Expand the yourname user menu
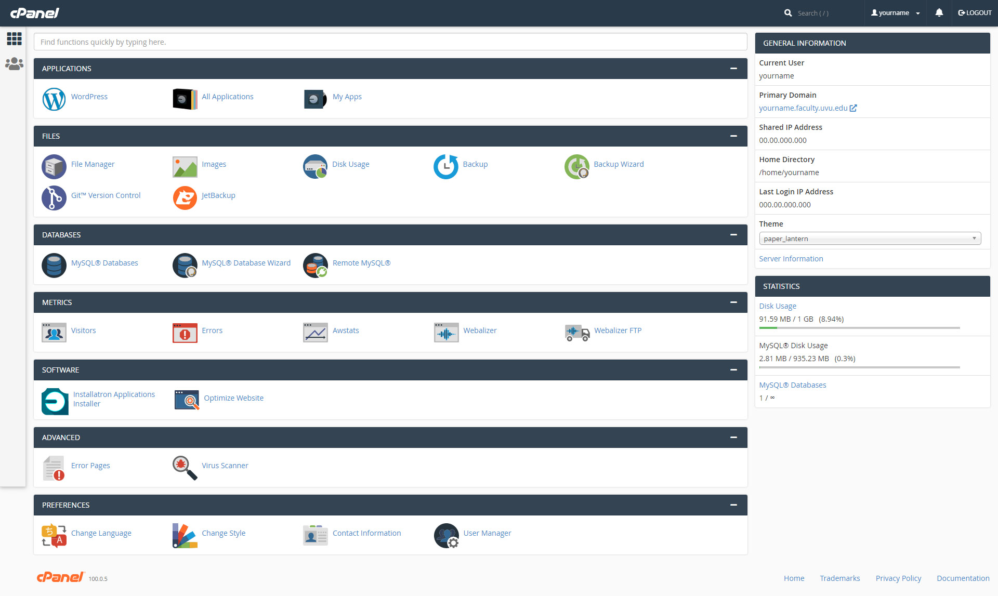Image resolution: width=998 pixels, height=596 pixels. (895, 13)
